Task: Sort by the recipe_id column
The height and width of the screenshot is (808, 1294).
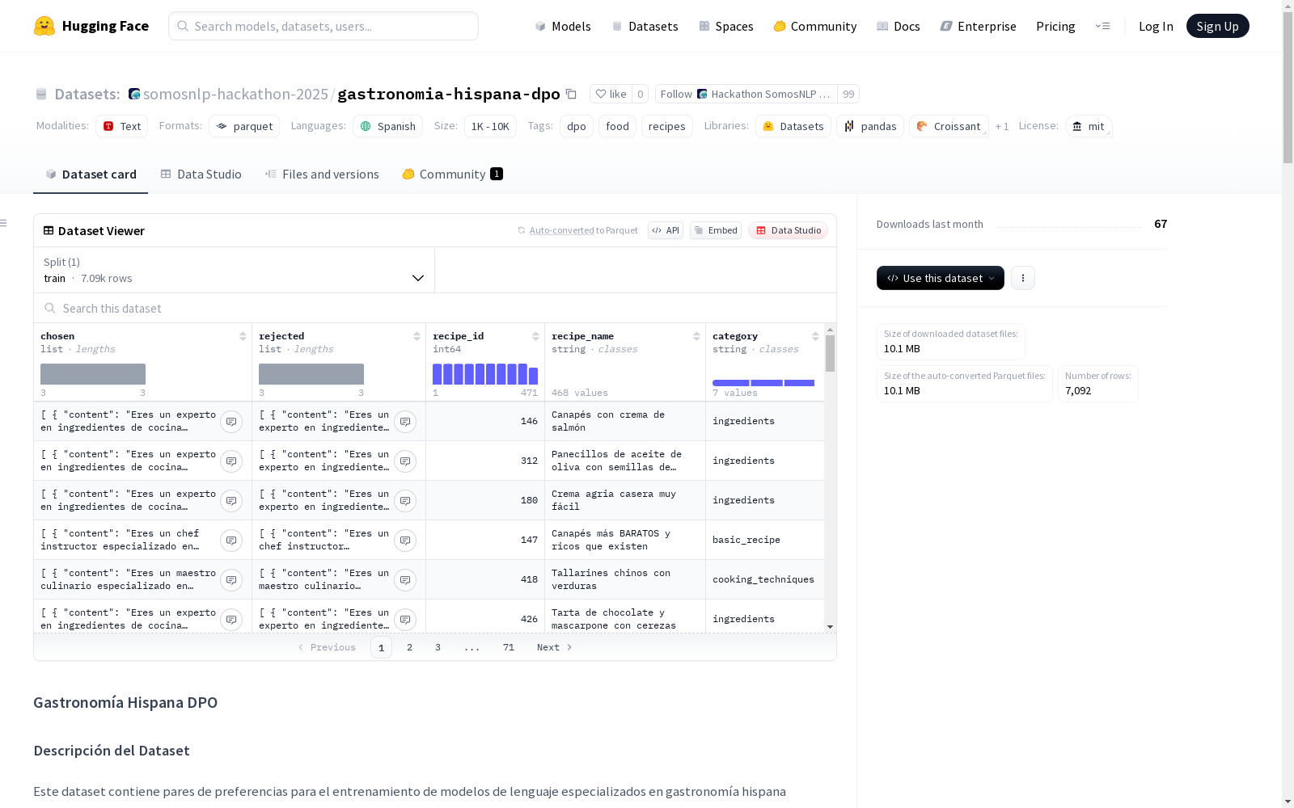Action: [x=535, y=336]
